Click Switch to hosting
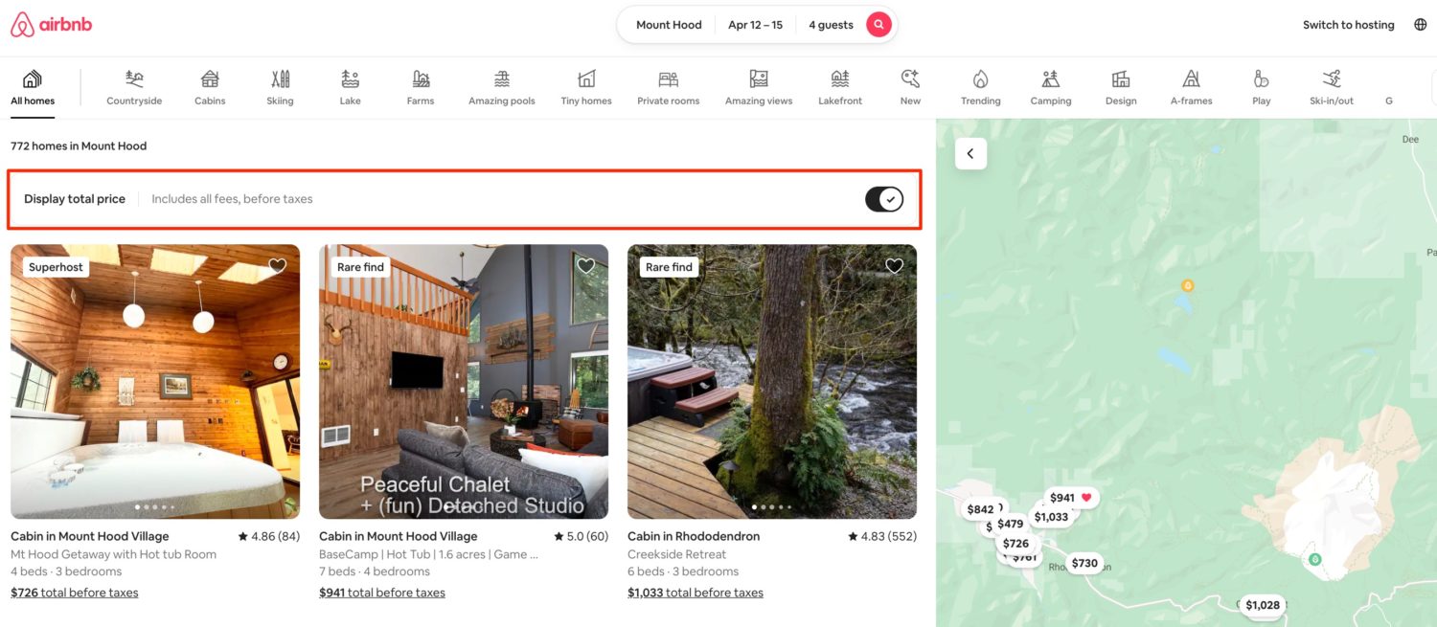 click(x=1347, y=24)
